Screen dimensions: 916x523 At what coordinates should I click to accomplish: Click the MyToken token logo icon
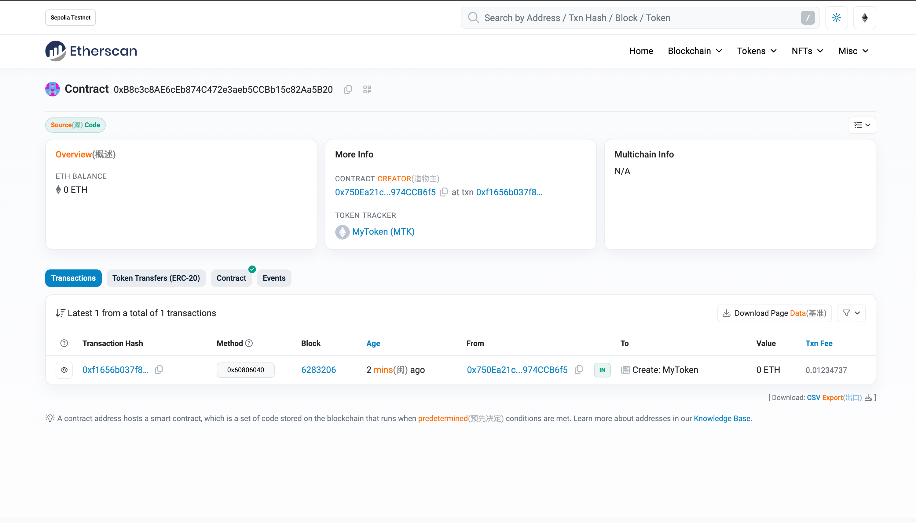pyautogui.click(x=342, y=232)
